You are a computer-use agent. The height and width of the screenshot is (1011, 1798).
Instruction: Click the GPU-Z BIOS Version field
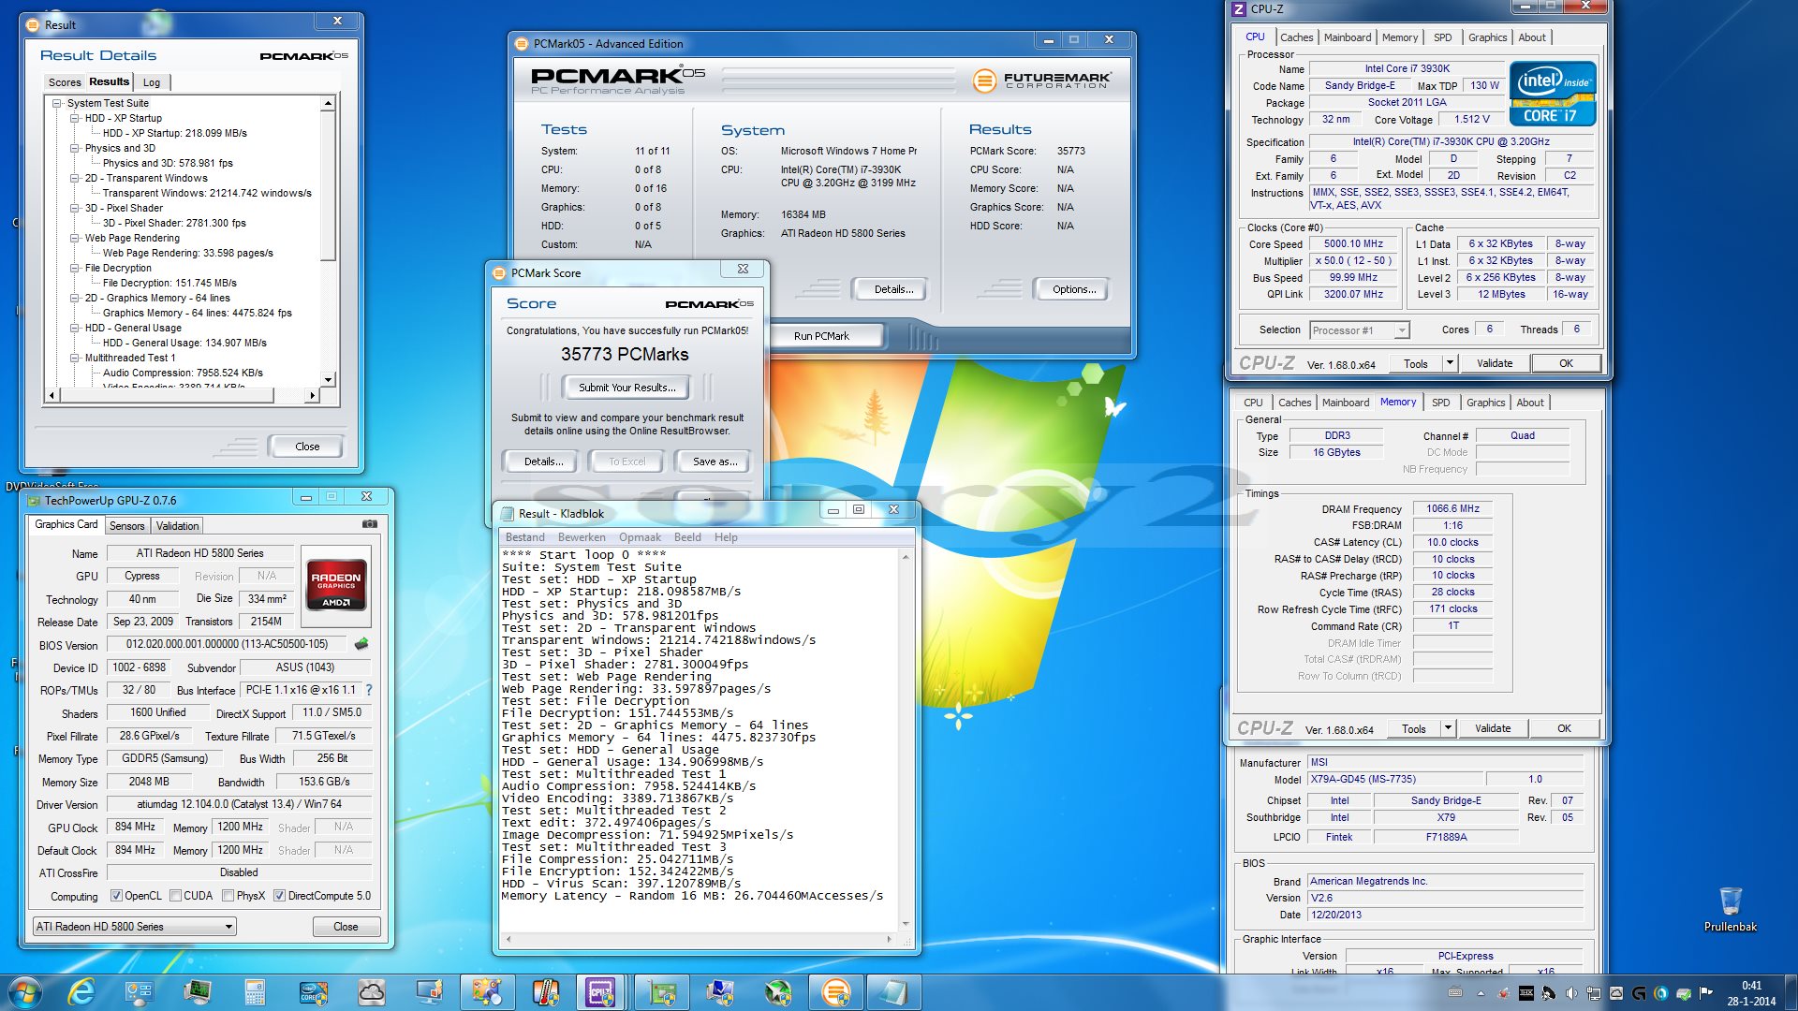[227, 644]
